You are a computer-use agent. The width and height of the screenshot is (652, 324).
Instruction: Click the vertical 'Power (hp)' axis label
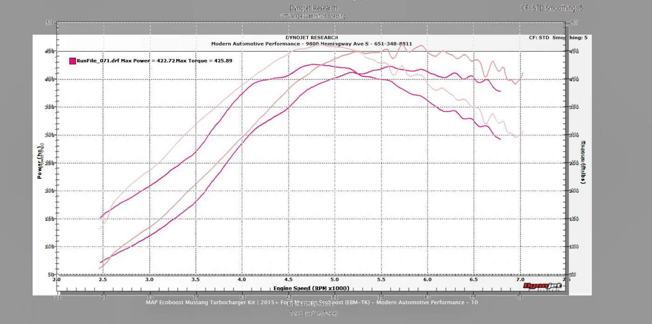tap(40, 162)
